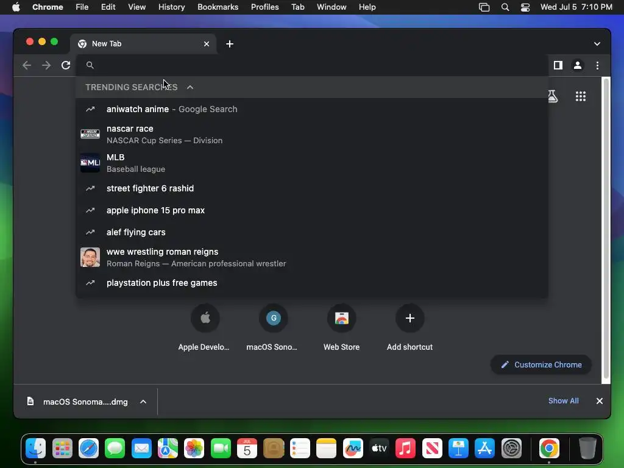The width and height of the screenshot is (624, 468).
Task: Expand macOS Sonoma dmg download options
Action: pyautogui.click(x=143, y=402)
